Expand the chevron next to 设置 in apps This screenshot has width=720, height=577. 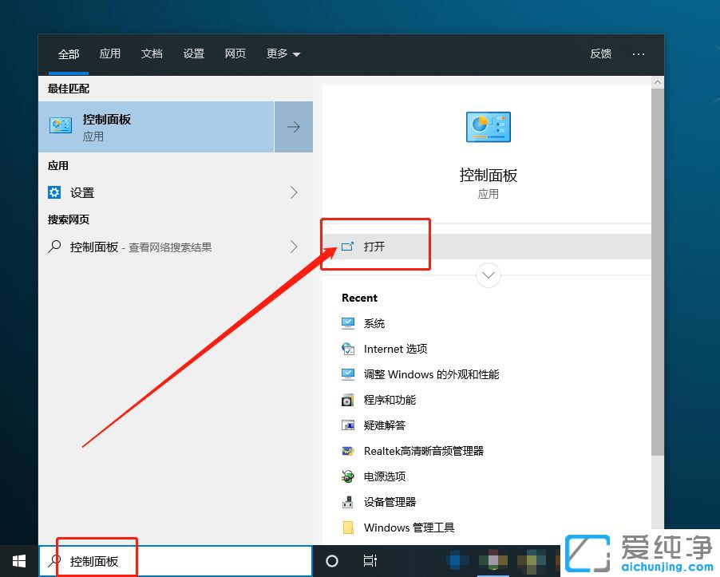[294, 192]
